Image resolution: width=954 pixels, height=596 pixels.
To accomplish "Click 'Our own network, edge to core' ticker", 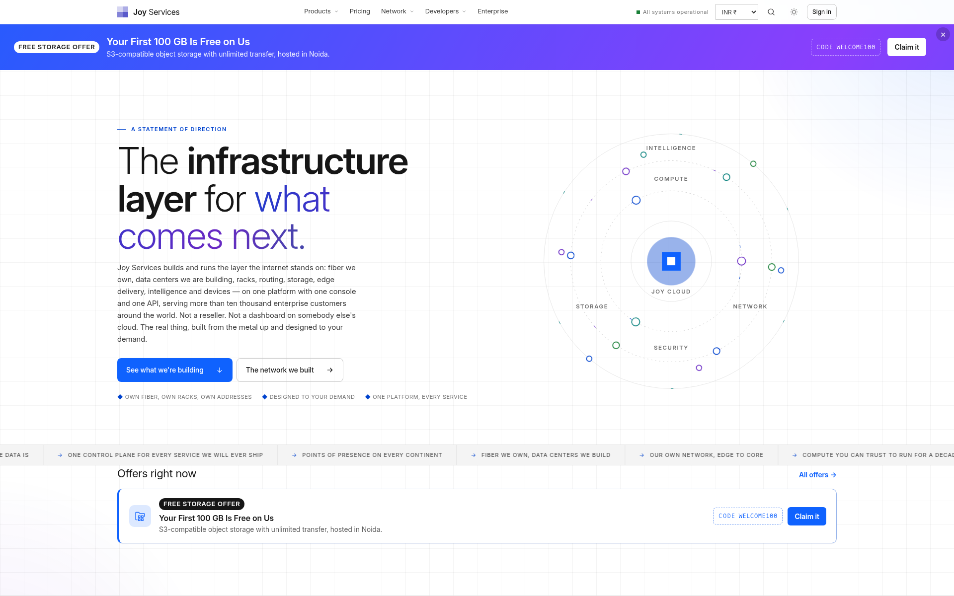I will [701, 455].
